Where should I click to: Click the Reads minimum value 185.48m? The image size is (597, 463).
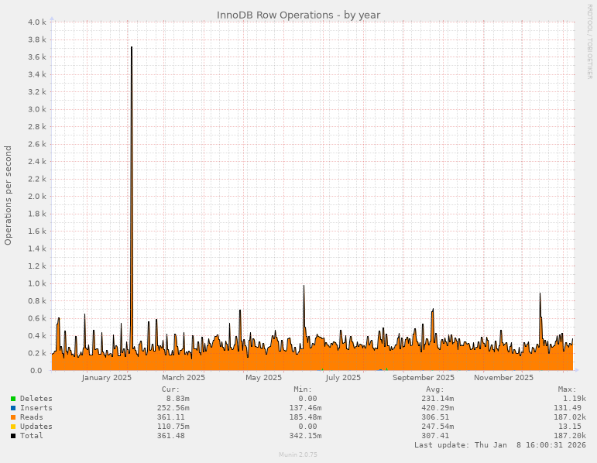[x=305, y=417]
